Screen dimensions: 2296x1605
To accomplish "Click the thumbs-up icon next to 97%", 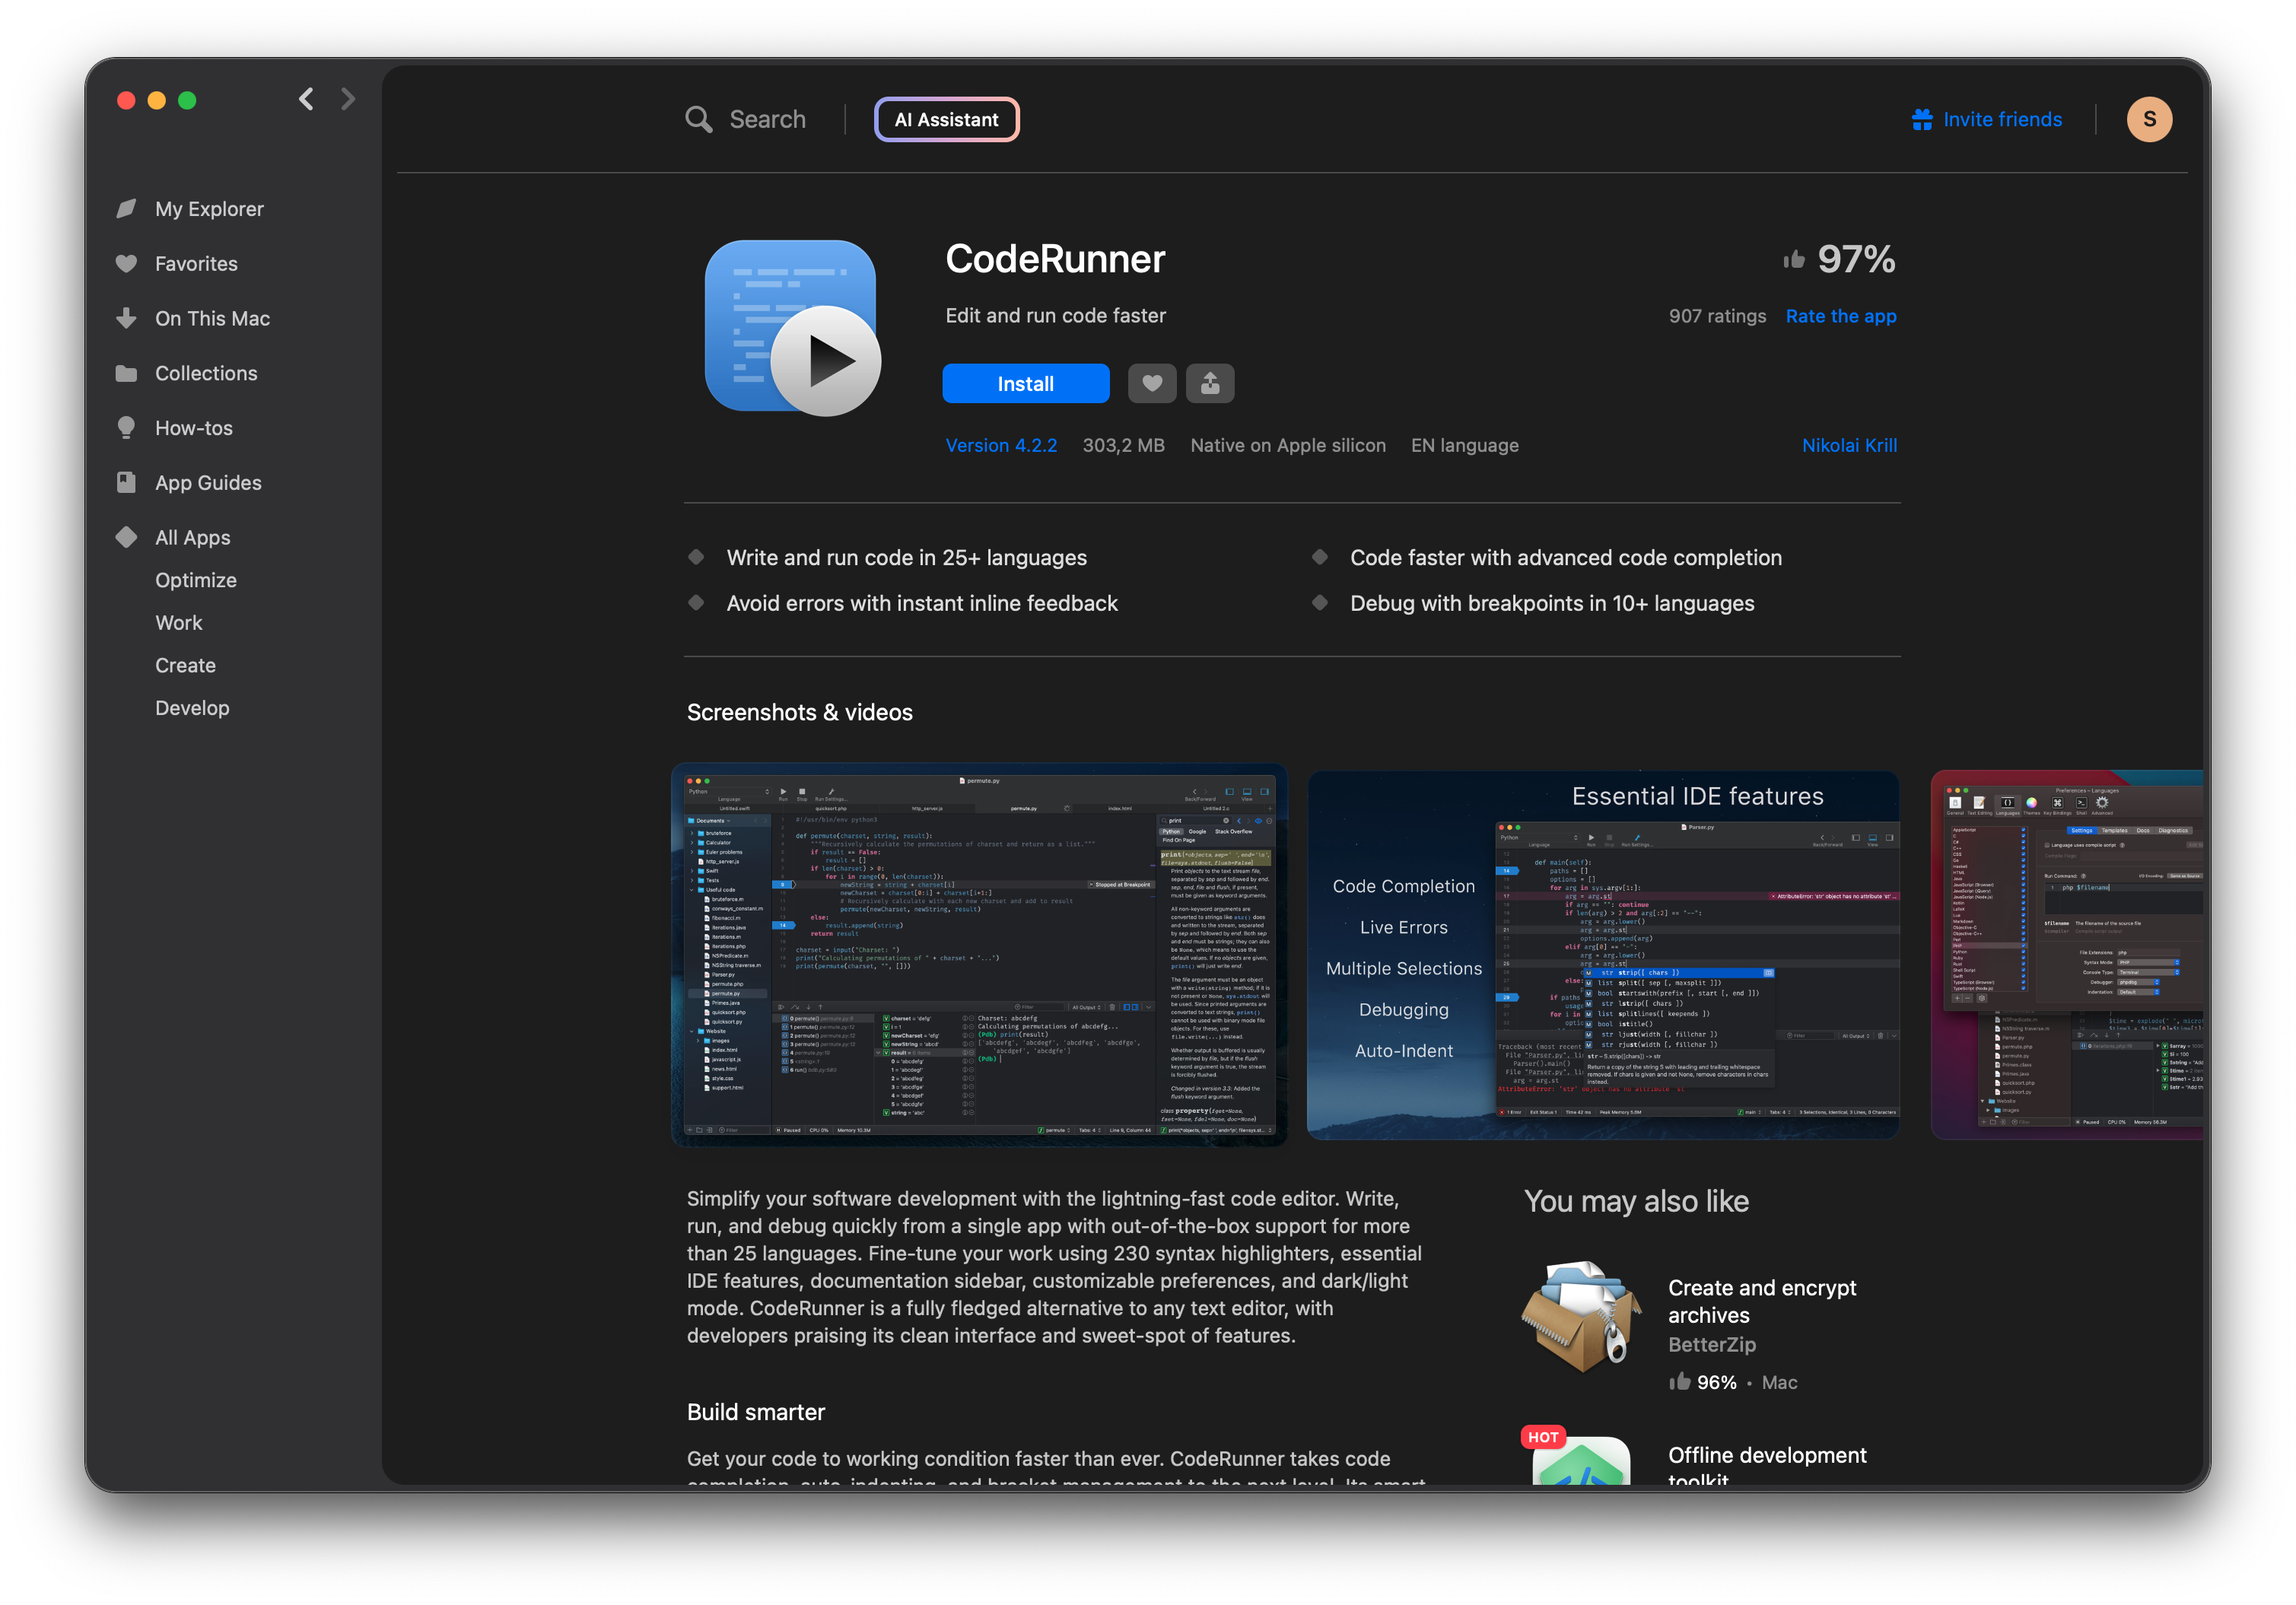I will [1794, 260].
